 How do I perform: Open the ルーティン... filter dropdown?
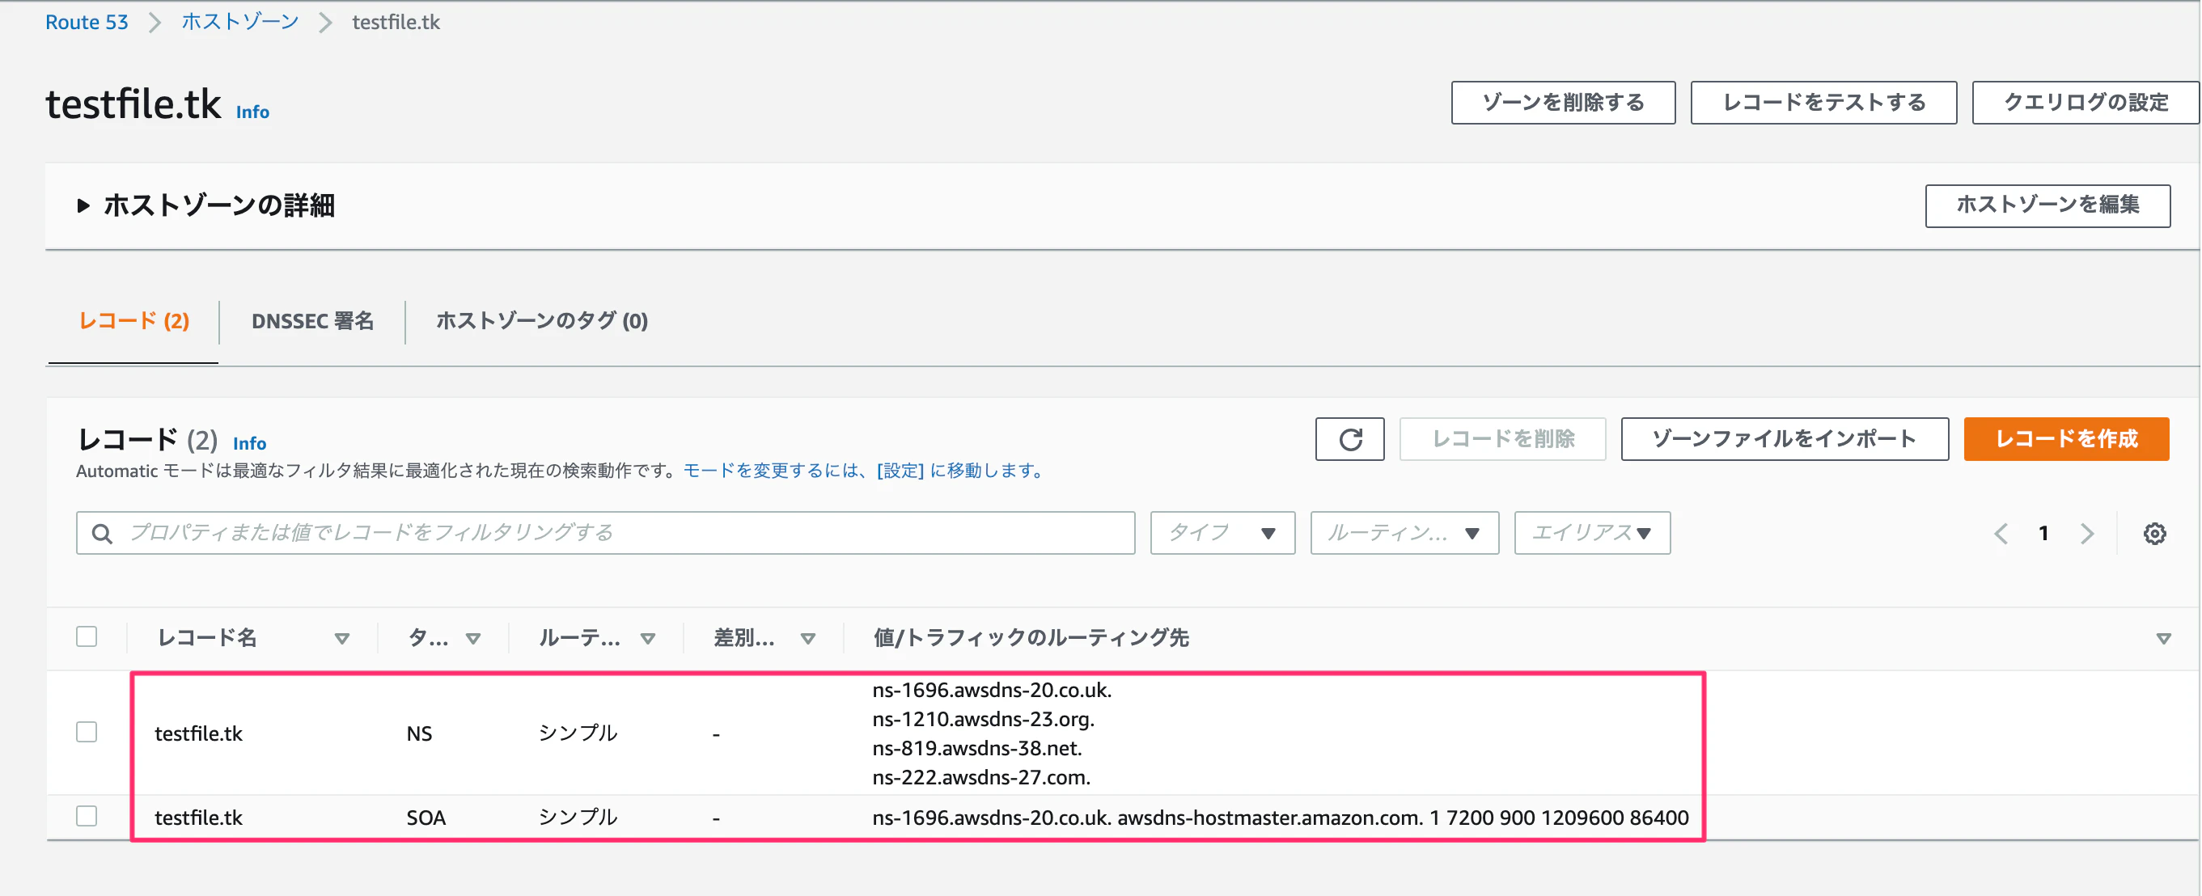pyautogui.click(x=1404, y=533)
